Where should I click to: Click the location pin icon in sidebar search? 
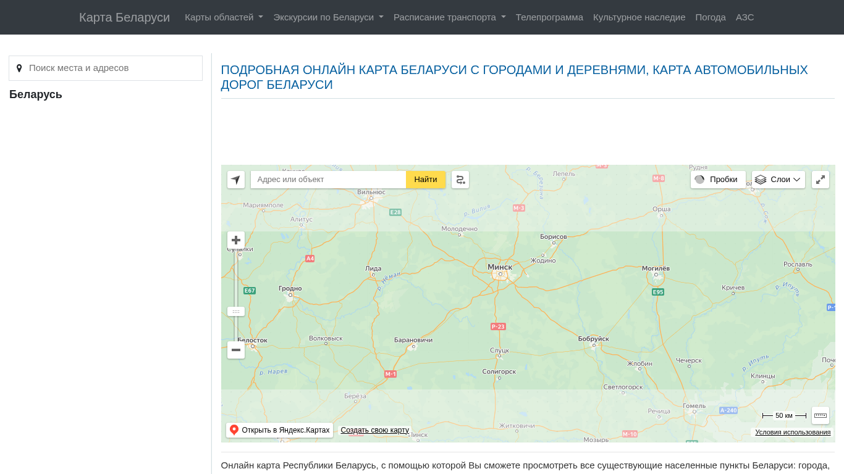(19, 68)
